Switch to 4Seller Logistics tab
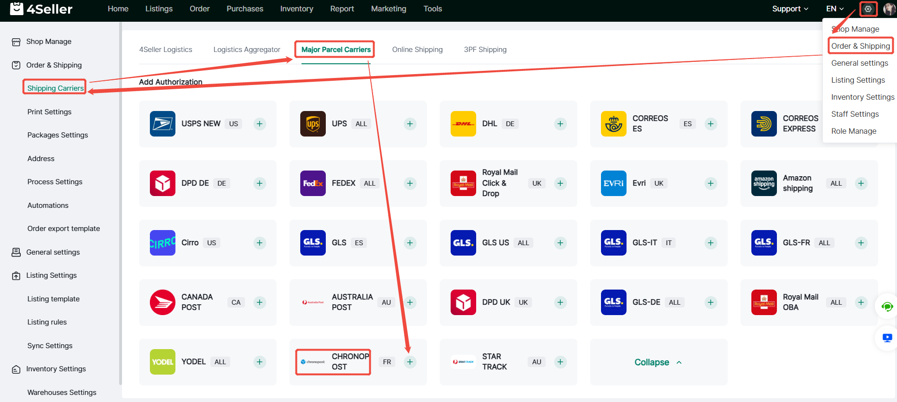This screenshot has width=897, height=402. (x=165, y=50)
